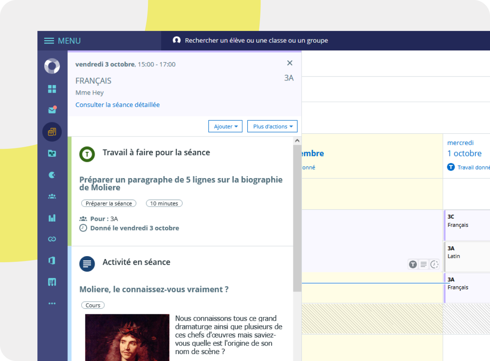490x361 pixels.
Task: Click the three-dots more icon in sidebar
Action: tap(52, 303)
